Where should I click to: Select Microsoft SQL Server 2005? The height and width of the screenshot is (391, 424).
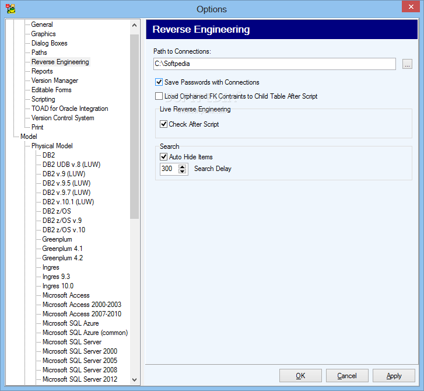(80, 361)
